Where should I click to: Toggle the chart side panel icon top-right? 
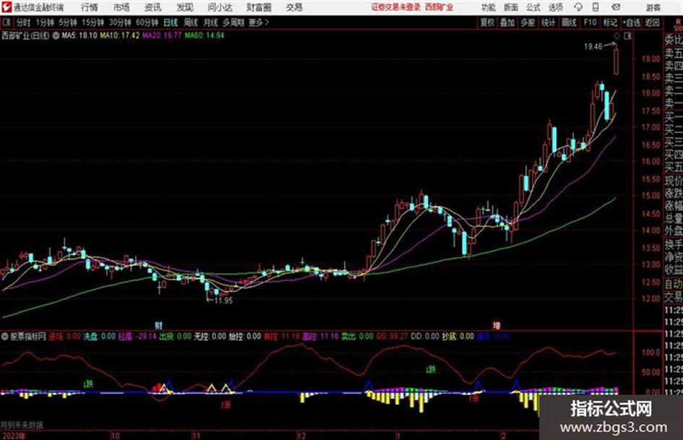point(627,36)
